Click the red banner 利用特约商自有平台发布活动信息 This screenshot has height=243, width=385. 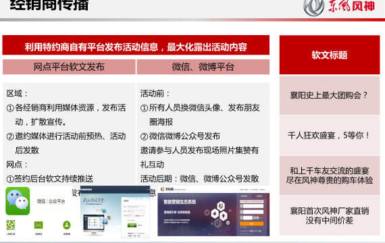(x=136, y=45)
